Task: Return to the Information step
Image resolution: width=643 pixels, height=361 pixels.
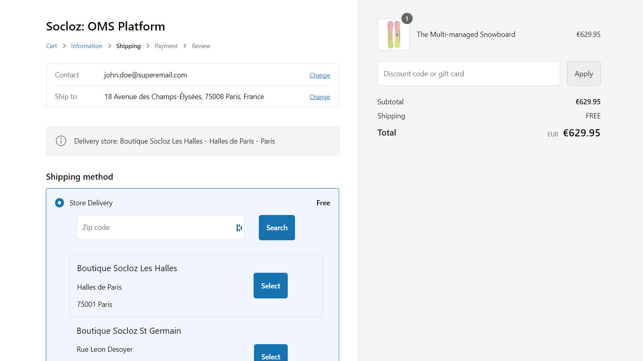Action: [87, 46]
